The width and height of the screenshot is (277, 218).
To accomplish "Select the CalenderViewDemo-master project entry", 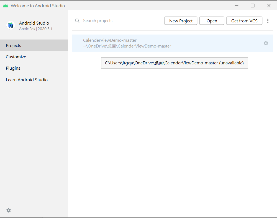I will tap(173, 43).
